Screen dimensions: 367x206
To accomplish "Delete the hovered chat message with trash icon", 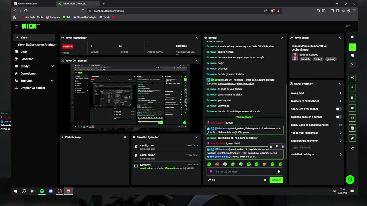I will [283, 147].
